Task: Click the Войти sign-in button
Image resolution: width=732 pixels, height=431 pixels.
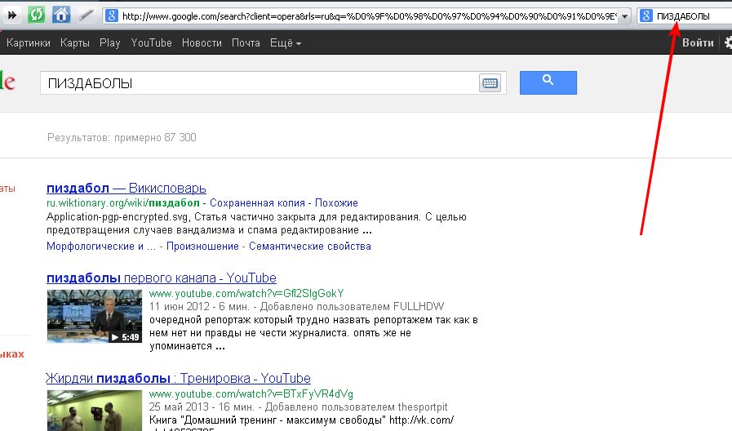Action: 698,43
